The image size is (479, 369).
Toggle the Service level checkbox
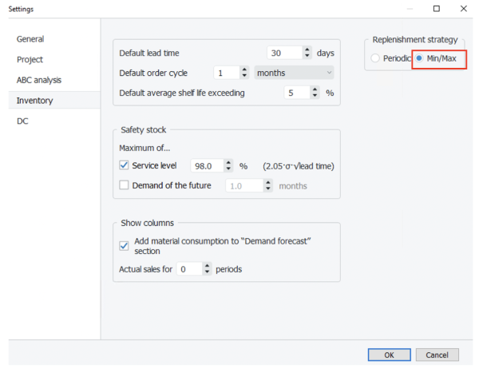tap(124, 165)
